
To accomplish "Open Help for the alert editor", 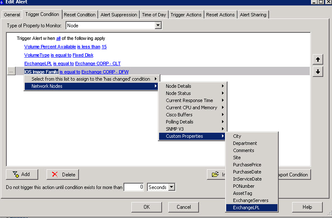I will 307,207.
